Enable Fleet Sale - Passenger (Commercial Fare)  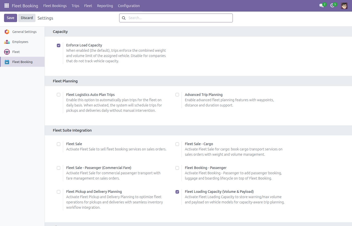59,168
